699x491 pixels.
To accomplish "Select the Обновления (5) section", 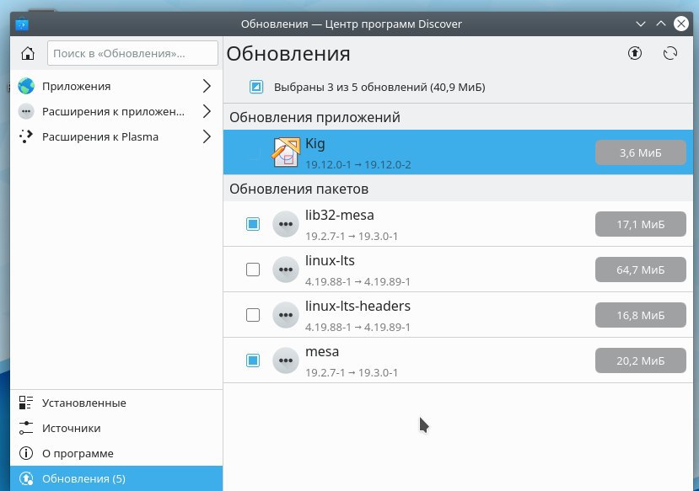I will coord(116,478).
